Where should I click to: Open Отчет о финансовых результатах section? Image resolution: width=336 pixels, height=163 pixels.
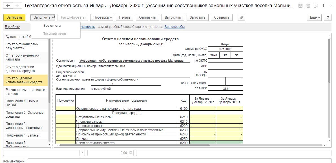pos(25,46)
